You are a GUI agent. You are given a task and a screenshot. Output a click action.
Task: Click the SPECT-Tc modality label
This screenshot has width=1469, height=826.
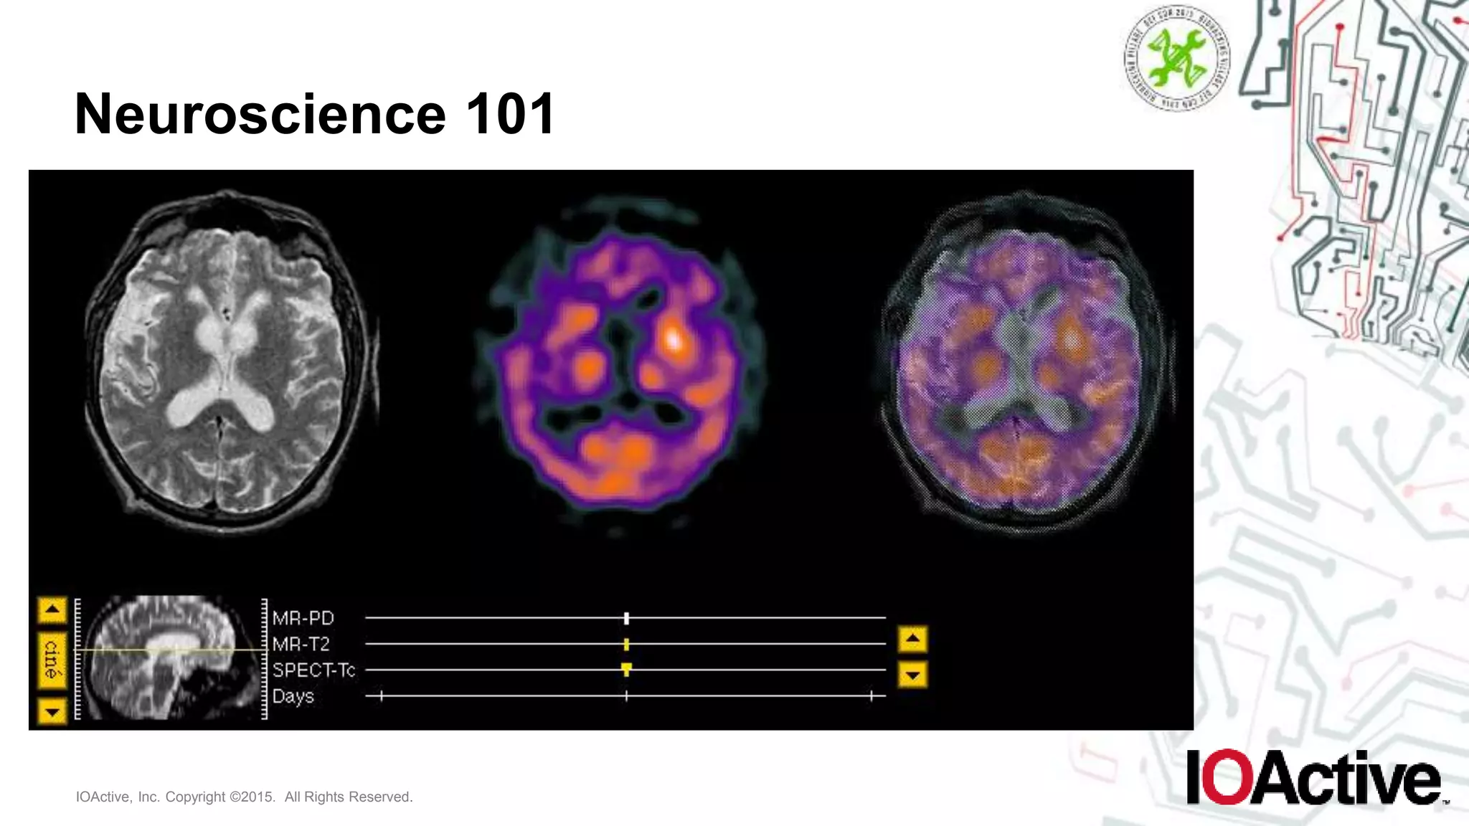(313, 670)
